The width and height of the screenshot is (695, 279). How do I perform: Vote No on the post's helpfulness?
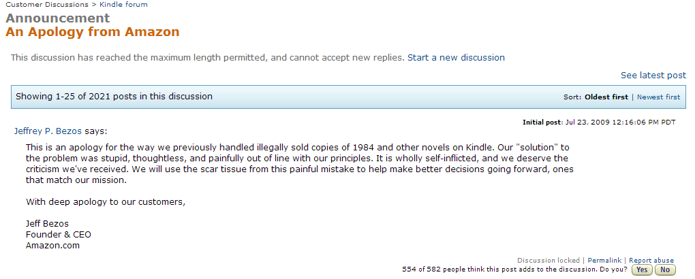coord(664,270)
